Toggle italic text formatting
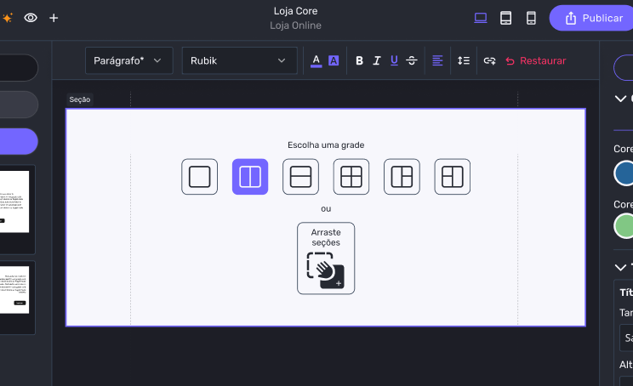 376,60
